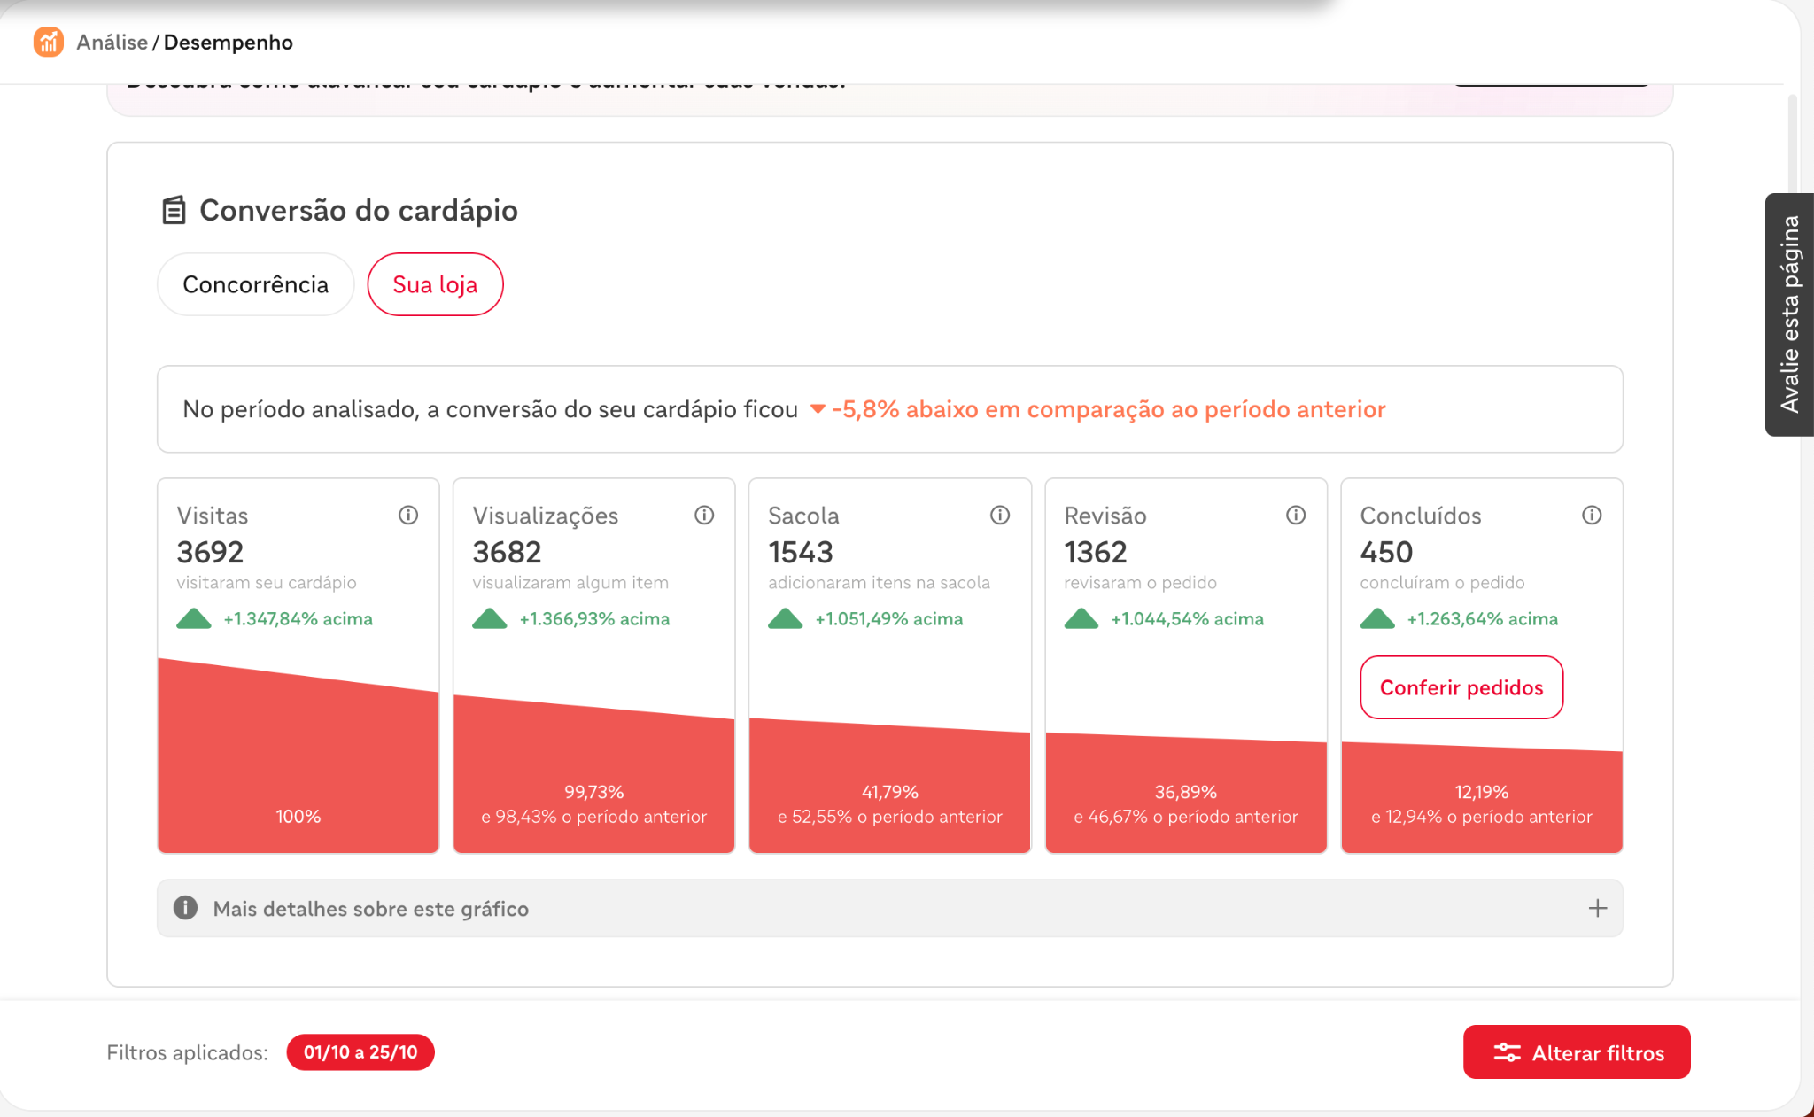Open the info icon on Sacola card
This screenshot has width=1814, height=1117.
pos(1000,515)
